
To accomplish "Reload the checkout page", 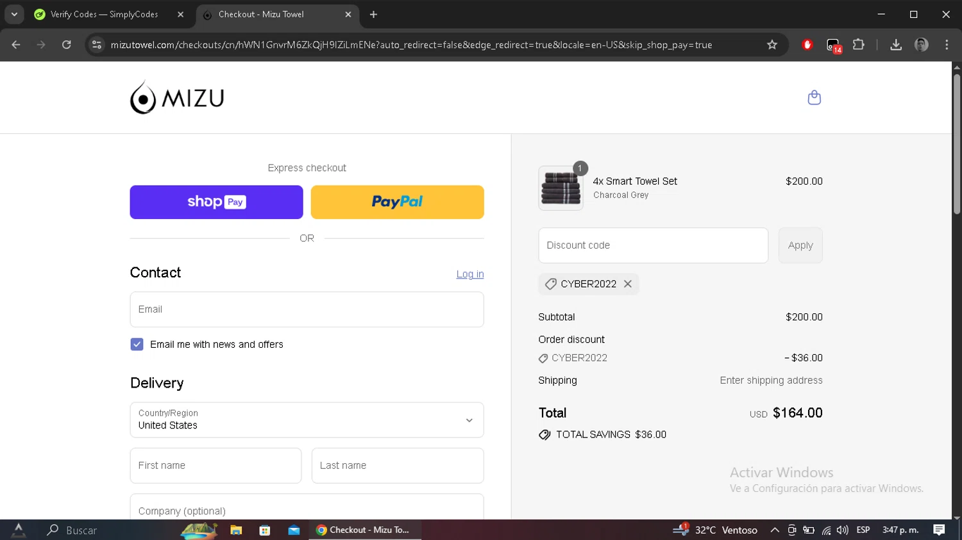I will pos(67,45).
